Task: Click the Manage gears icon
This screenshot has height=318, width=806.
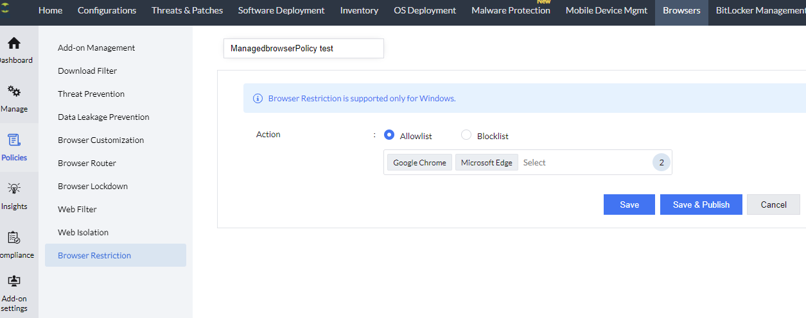Action: (13, 92)
